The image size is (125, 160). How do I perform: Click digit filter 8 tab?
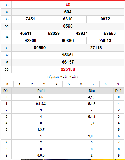click(106, 84)
